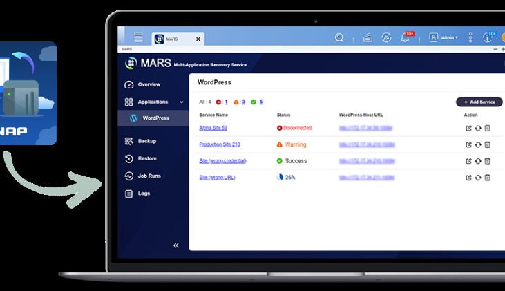Edit the Site (wrong URL) service
Viewport: 505px width, 291px height.
(468, 178)
